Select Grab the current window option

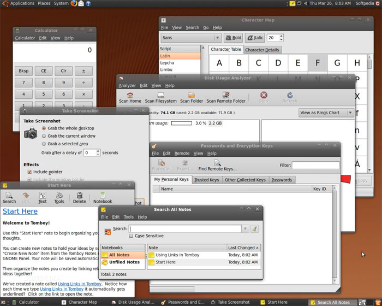click(x=44, y=136)
